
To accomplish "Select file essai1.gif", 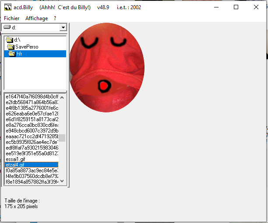I will click(x=32, y=159).
